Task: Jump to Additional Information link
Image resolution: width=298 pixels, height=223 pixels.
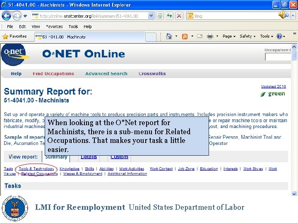Action: point(127,173)
